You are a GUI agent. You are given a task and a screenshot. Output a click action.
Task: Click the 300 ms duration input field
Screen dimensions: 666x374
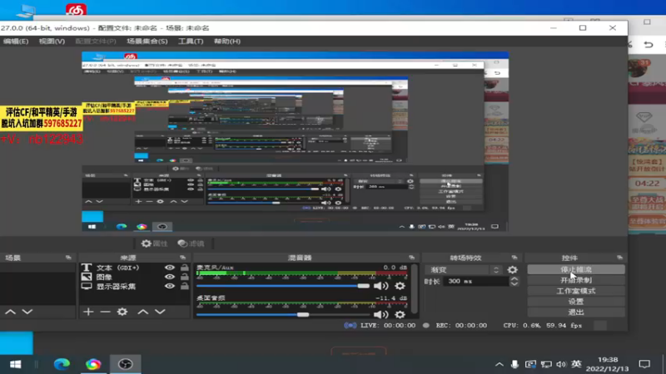(x=475, y=281)
